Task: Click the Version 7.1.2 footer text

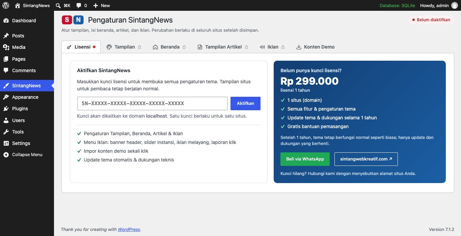Action: point(441,229)
